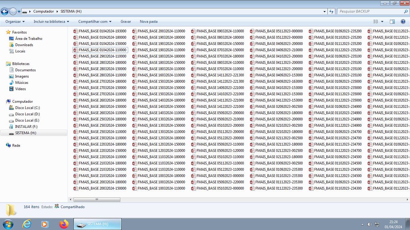Create a folder with Nova pasta
410x230 pixels.
point(149,22)
